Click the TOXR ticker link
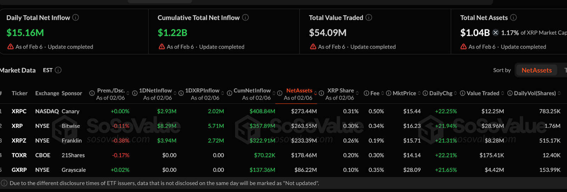Viewport: 567px width, 192px height. click(19, 155)
